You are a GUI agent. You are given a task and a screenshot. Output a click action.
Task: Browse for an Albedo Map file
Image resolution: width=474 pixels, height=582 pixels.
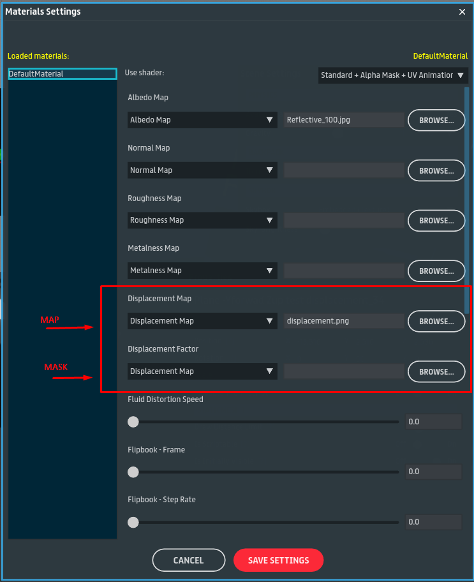tap(436, 120)
